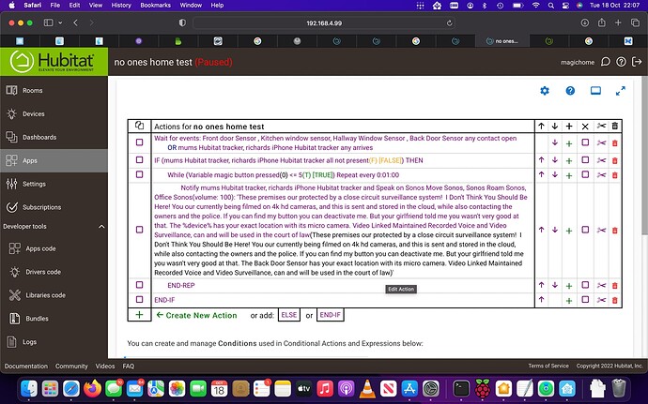Move the END-REP action up
648x404 pixels.
coord(541,284)
